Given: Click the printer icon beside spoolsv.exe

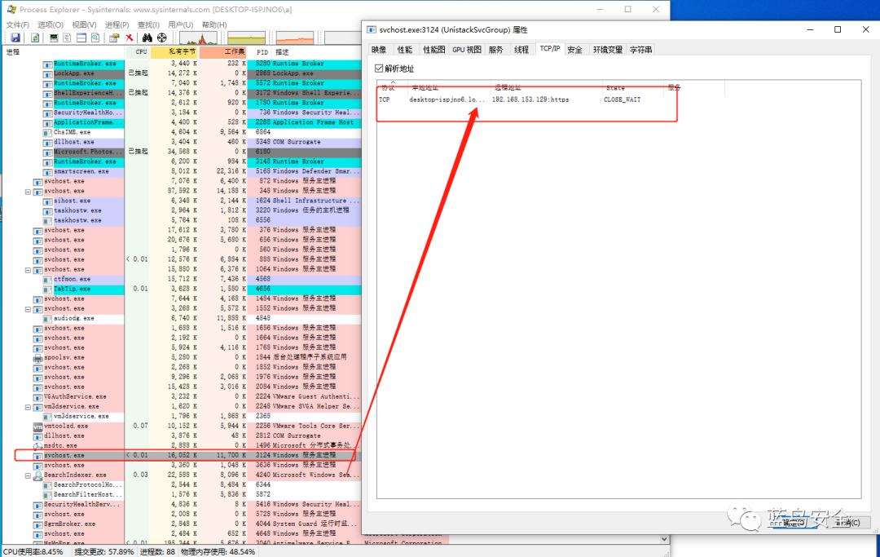Looking at the screenshot, I should pos(37,358).
